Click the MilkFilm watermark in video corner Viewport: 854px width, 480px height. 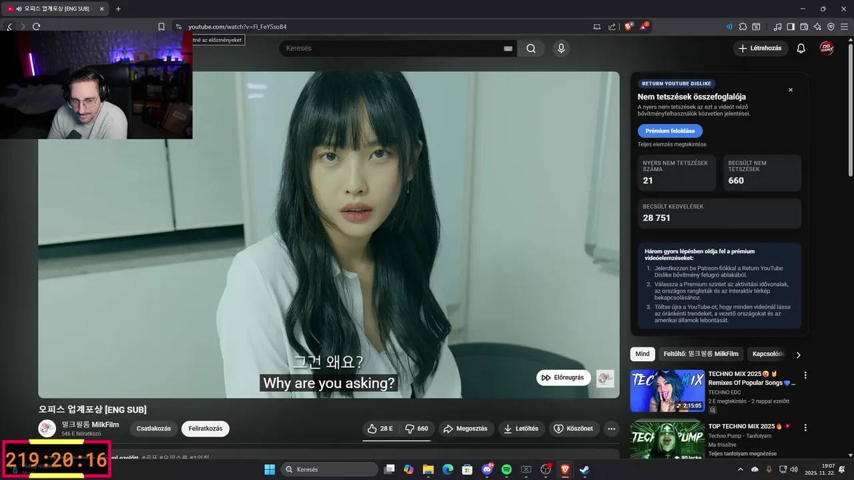(x=605, y=378)
